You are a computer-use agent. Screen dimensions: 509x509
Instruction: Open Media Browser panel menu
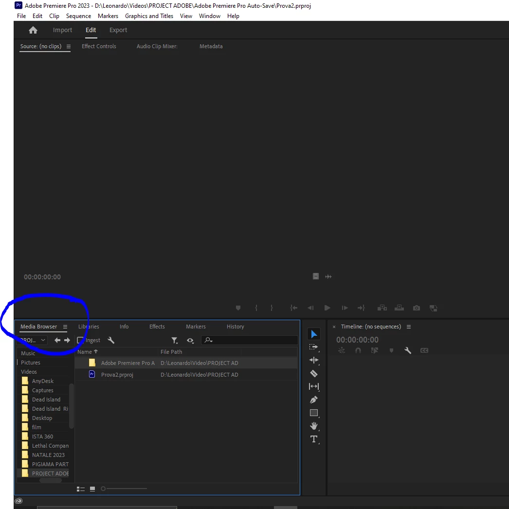tap(65, 327)
